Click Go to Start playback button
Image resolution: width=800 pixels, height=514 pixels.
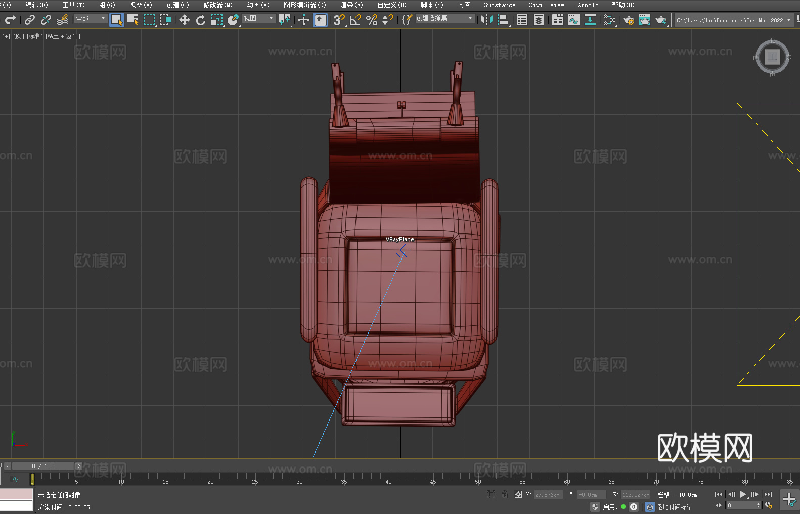tap(719, 494)
